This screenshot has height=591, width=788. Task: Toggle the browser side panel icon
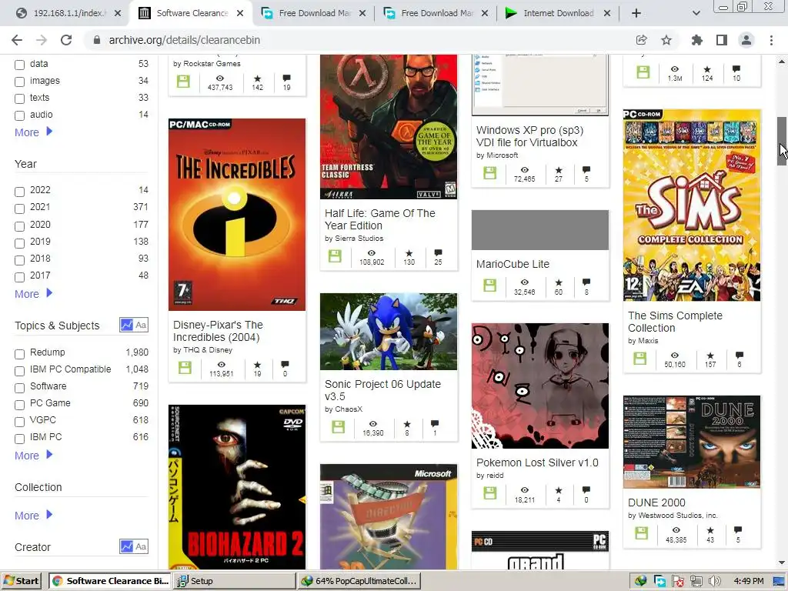pyautogui.click(x=722, y=40)
